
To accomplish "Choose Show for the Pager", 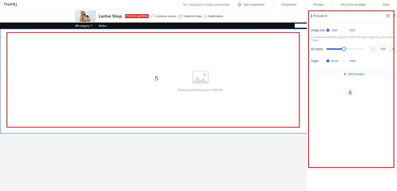I will tap(332, 61).
